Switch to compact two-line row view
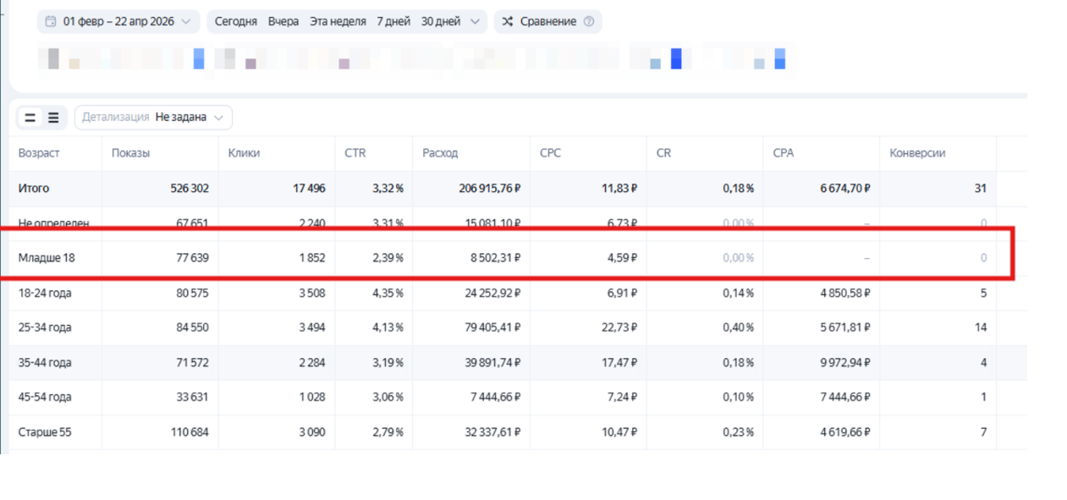 [30, 118]
